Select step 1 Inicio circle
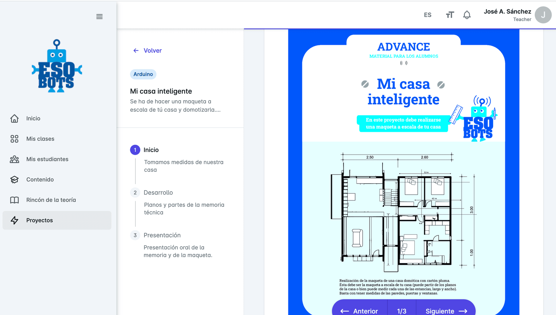 [x=135, y=150]
